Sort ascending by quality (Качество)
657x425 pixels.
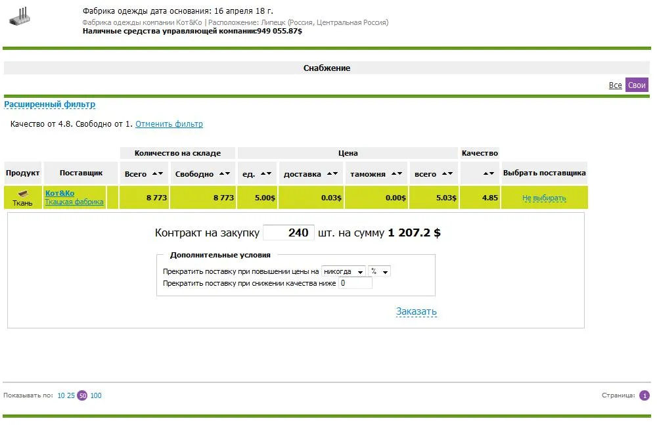point(486,174)
